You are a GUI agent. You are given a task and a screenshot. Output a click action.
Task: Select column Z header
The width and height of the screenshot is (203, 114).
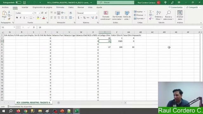tap(117, 32)
